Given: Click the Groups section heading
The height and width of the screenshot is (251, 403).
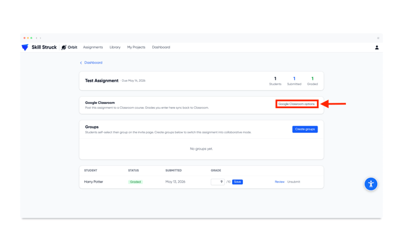Looking at the screenshot, I should [x=92, y=127].
